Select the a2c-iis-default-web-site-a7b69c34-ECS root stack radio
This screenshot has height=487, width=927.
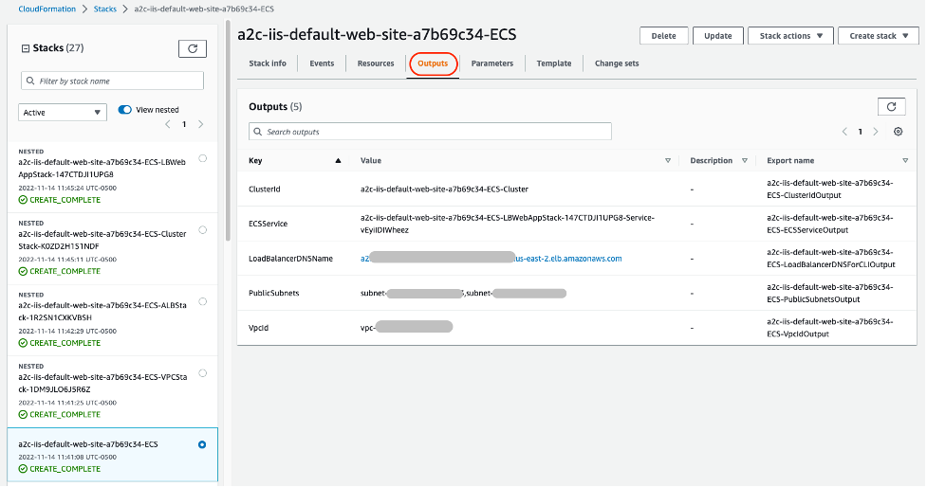[x=202, y=444]
